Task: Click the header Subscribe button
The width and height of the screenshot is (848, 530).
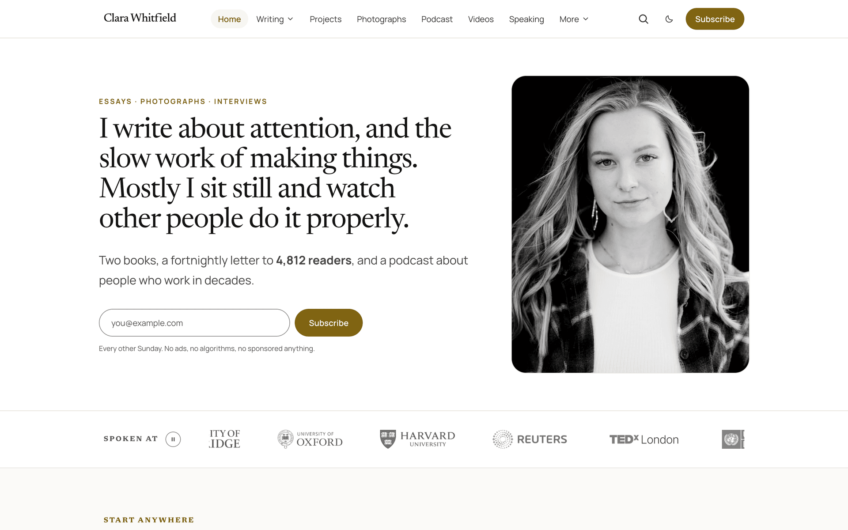Action: (x=715, y=19)
